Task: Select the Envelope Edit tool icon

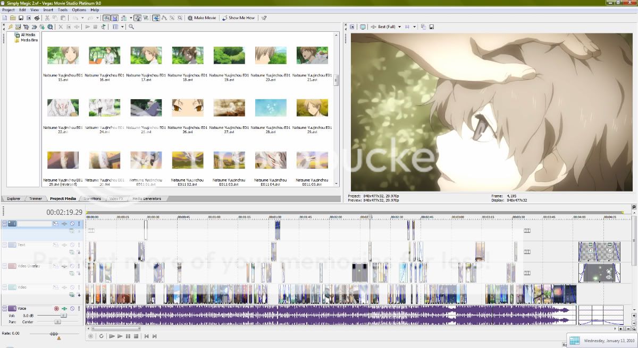Action: [164, 18]
